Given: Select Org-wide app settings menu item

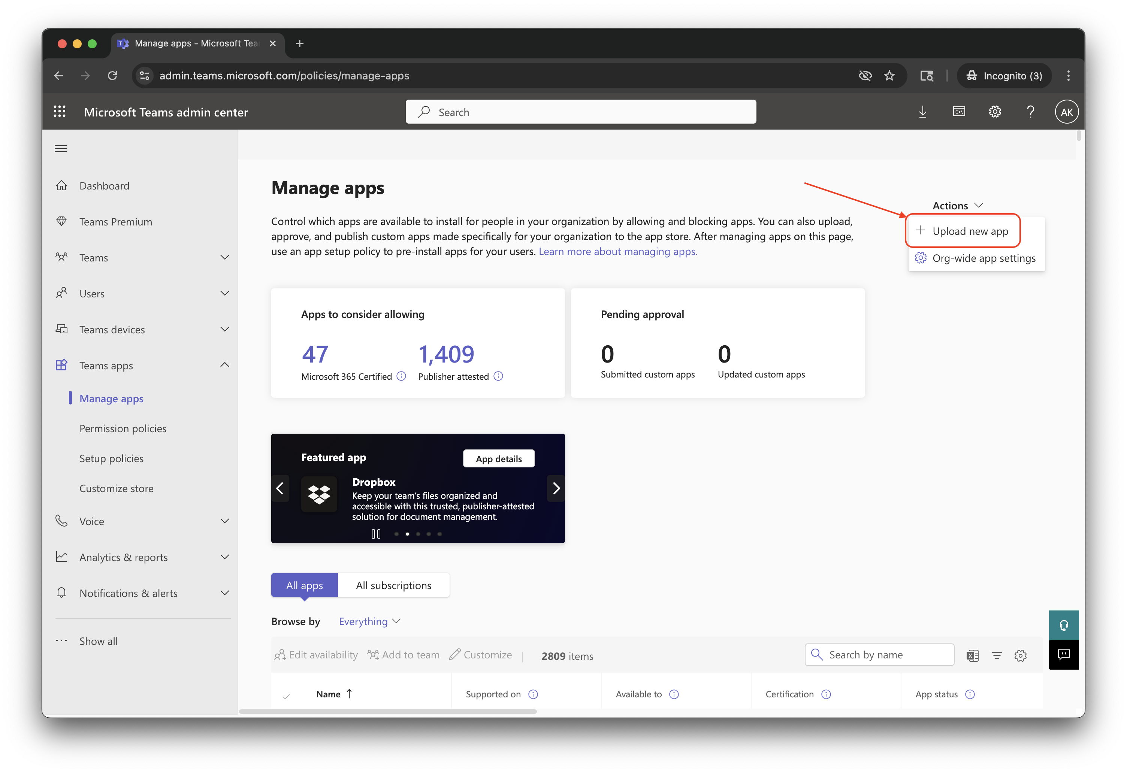Looking at the screenshot, I should [x=984, y=258].
